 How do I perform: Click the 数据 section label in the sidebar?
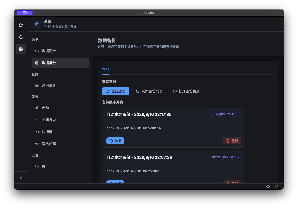pyautogui.click(x=35, y=40)
